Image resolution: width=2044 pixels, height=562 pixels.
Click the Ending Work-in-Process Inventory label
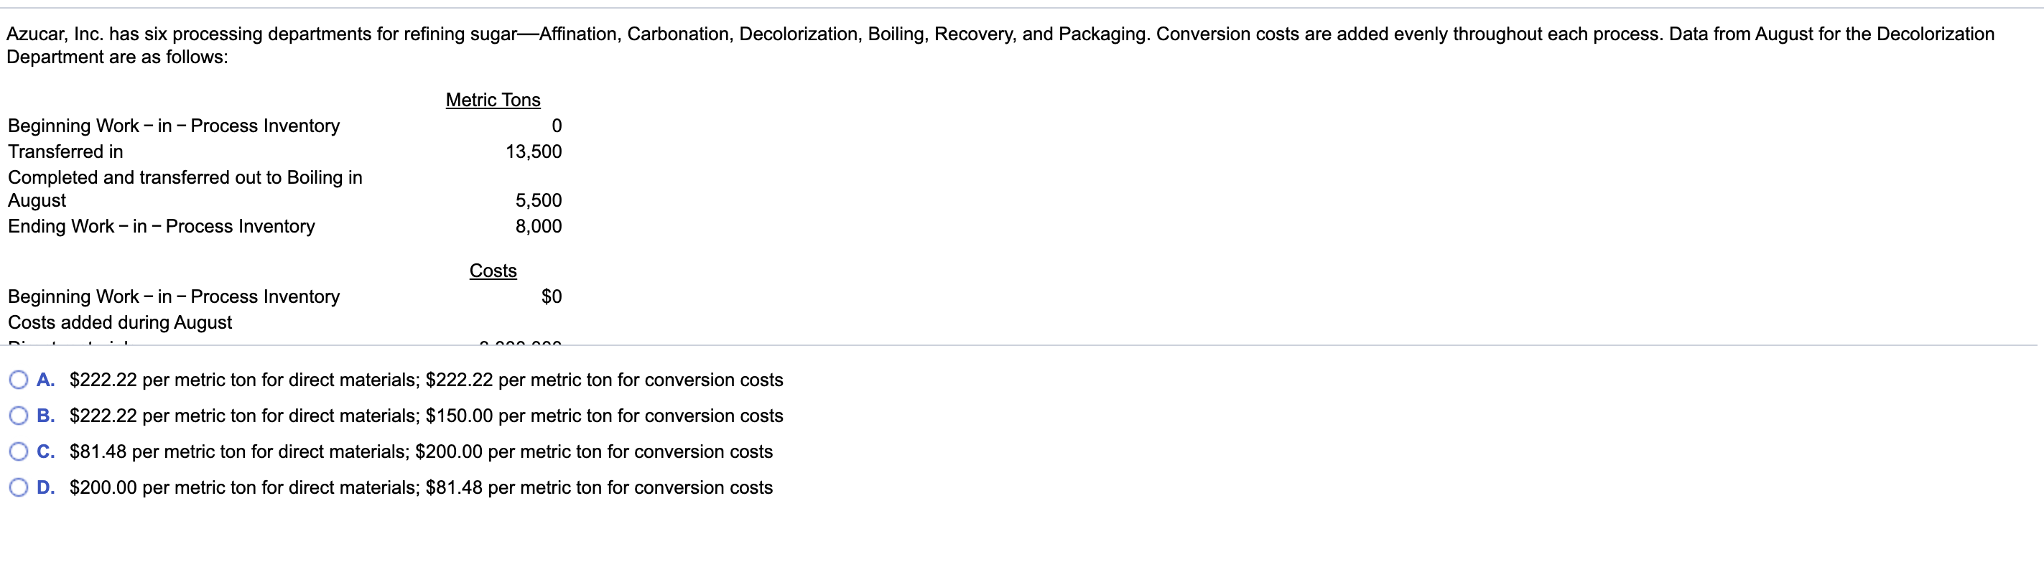point(161,226)
